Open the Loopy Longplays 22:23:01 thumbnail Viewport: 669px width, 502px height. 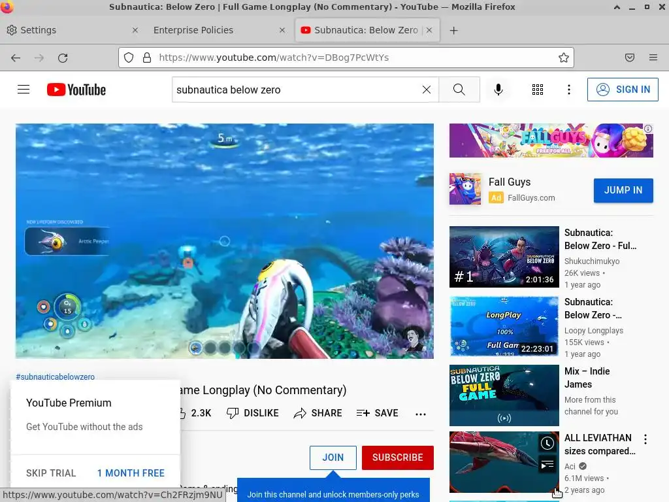tap(504, 326)
